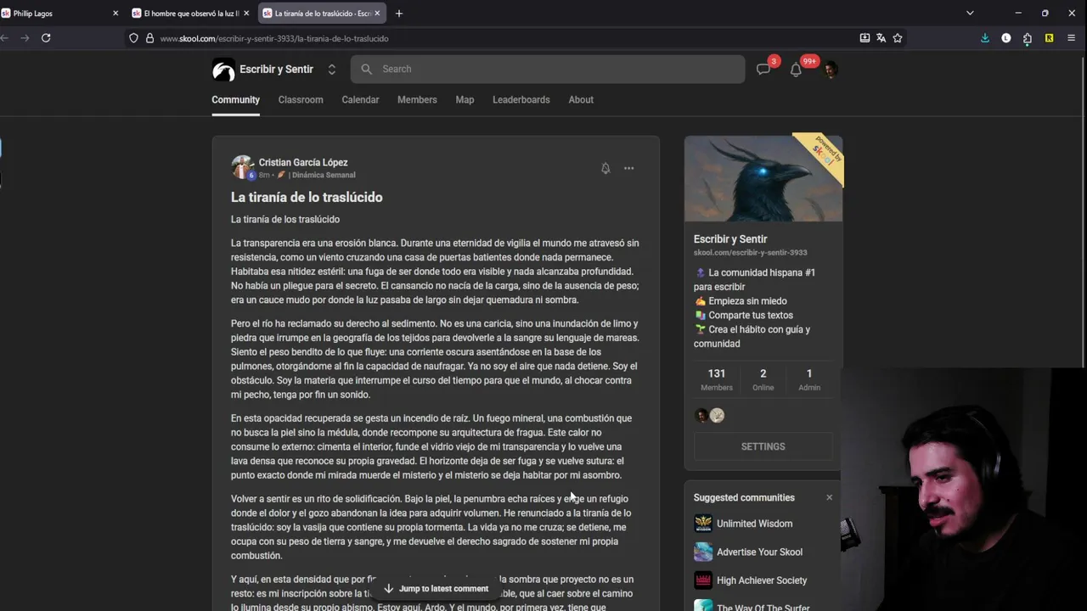Image resolution: width=1087 pixels, height=611 pixels.
Task: Translate this page icon
Action: pyautogui.click(x=881, y=38)
